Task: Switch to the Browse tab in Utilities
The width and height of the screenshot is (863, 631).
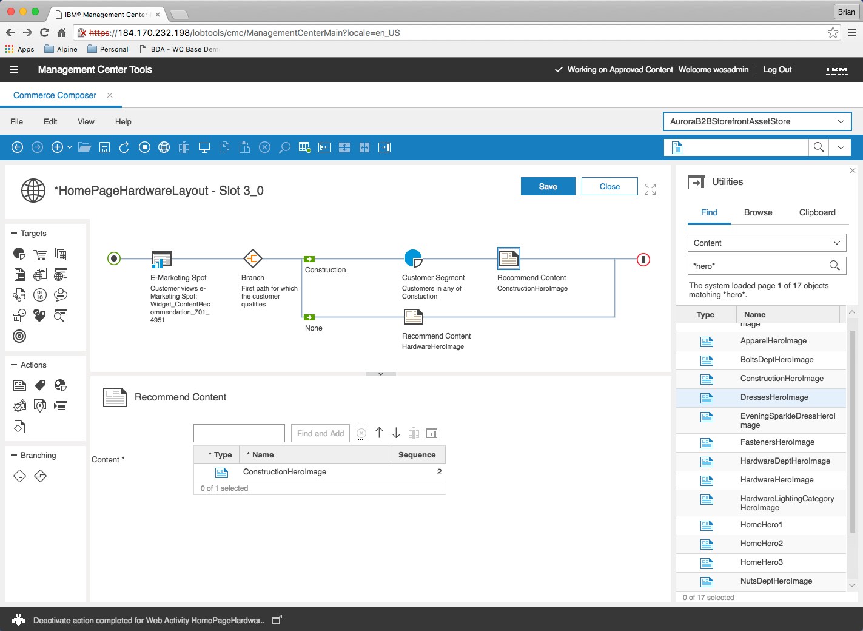Action: pyautogui.click(x=758, y=212)
